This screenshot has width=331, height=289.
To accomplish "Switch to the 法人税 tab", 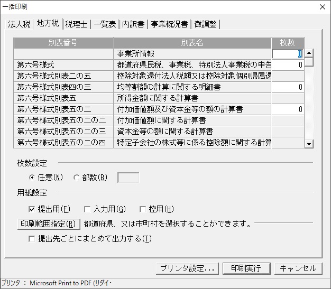I will click(x=19, y=24).
